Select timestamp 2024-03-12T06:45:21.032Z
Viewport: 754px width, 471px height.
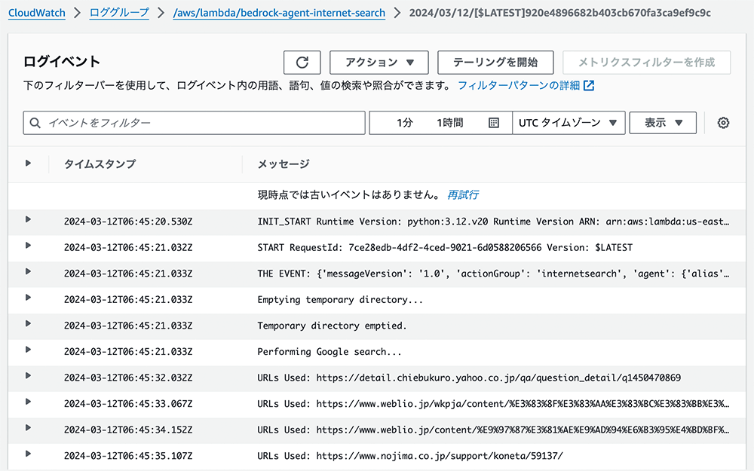coord(128,247)
